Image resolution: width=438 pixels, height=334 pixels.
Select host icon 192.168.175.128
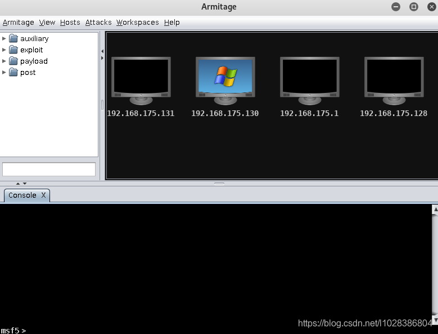coord(394,81)
